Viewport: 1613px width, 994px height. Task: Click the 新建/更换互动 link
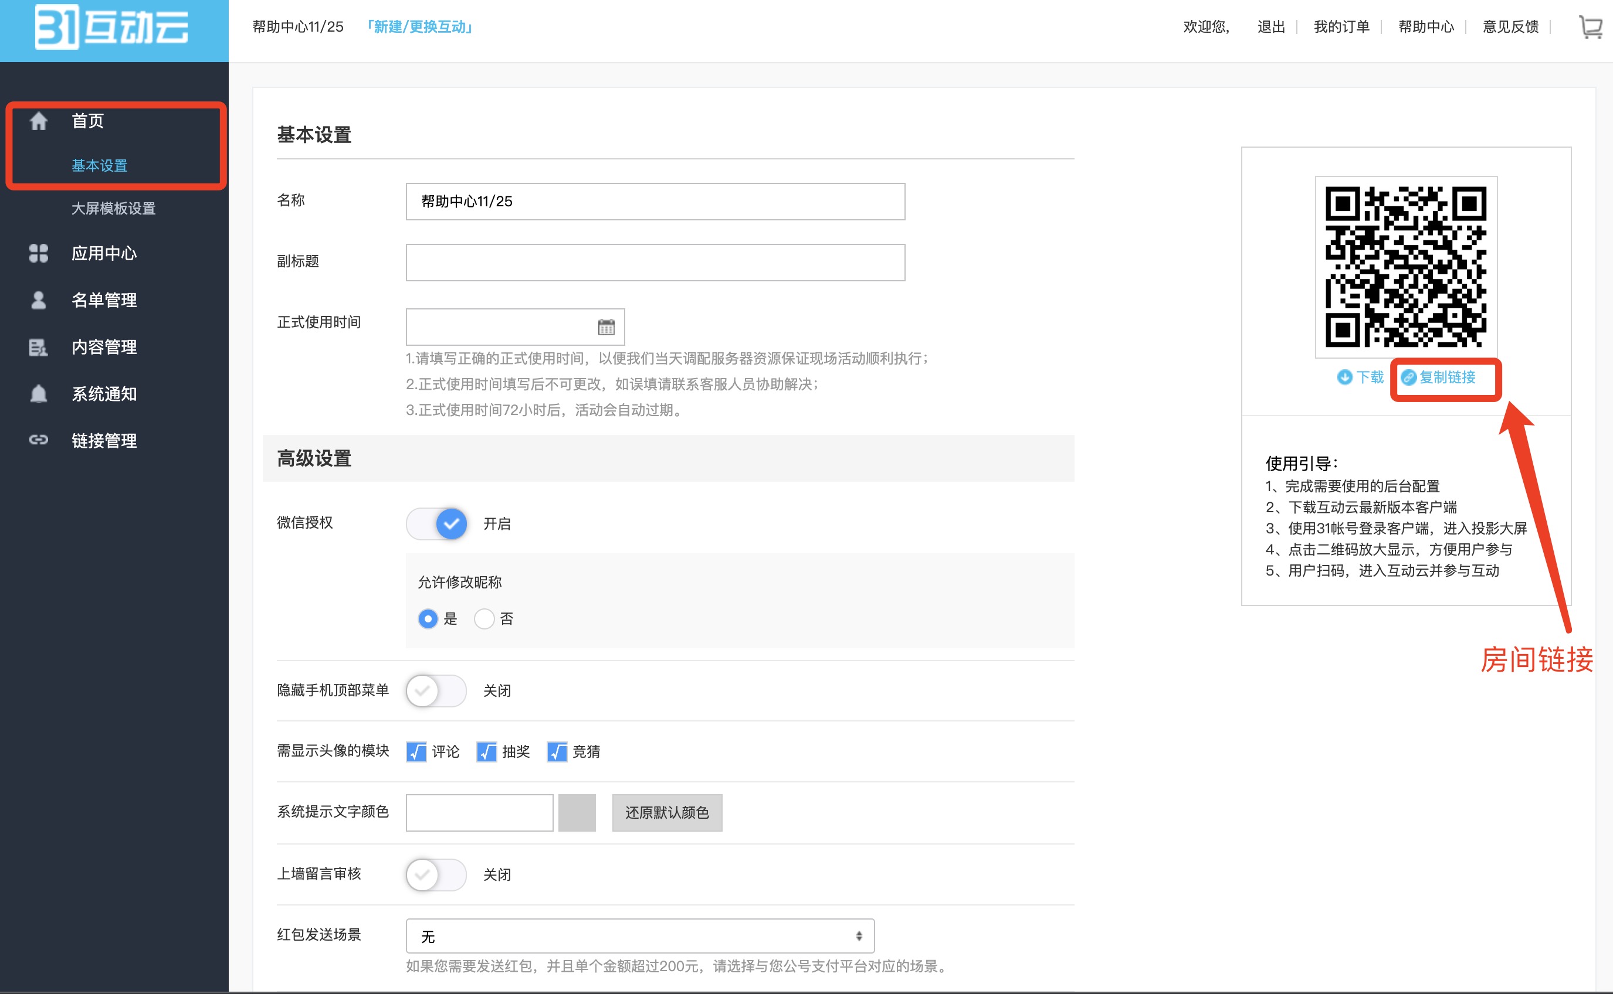click(x=420, y=26)
